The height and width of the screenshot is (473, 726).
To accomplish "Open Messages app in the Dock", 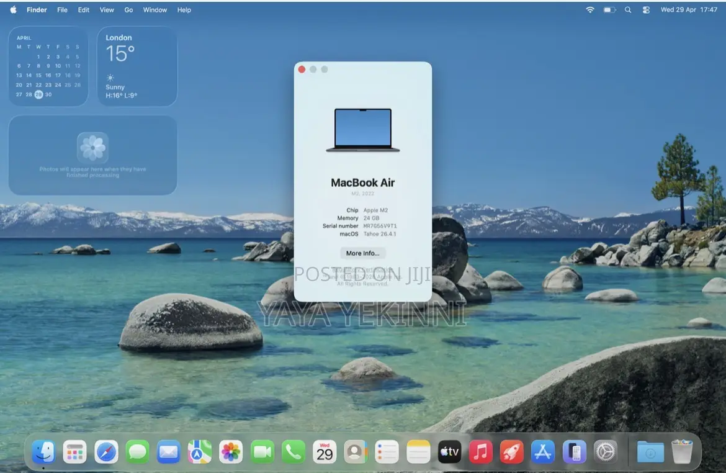I will 138,452.
